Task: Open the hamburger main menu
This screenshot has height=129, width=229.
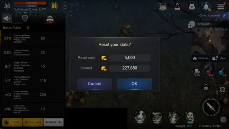Action: [x=221, y=7]
